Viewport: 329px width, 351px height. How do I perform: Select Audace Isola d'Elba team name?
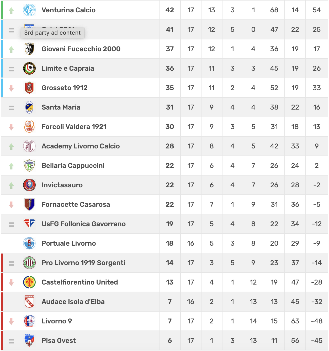point(73,302)
